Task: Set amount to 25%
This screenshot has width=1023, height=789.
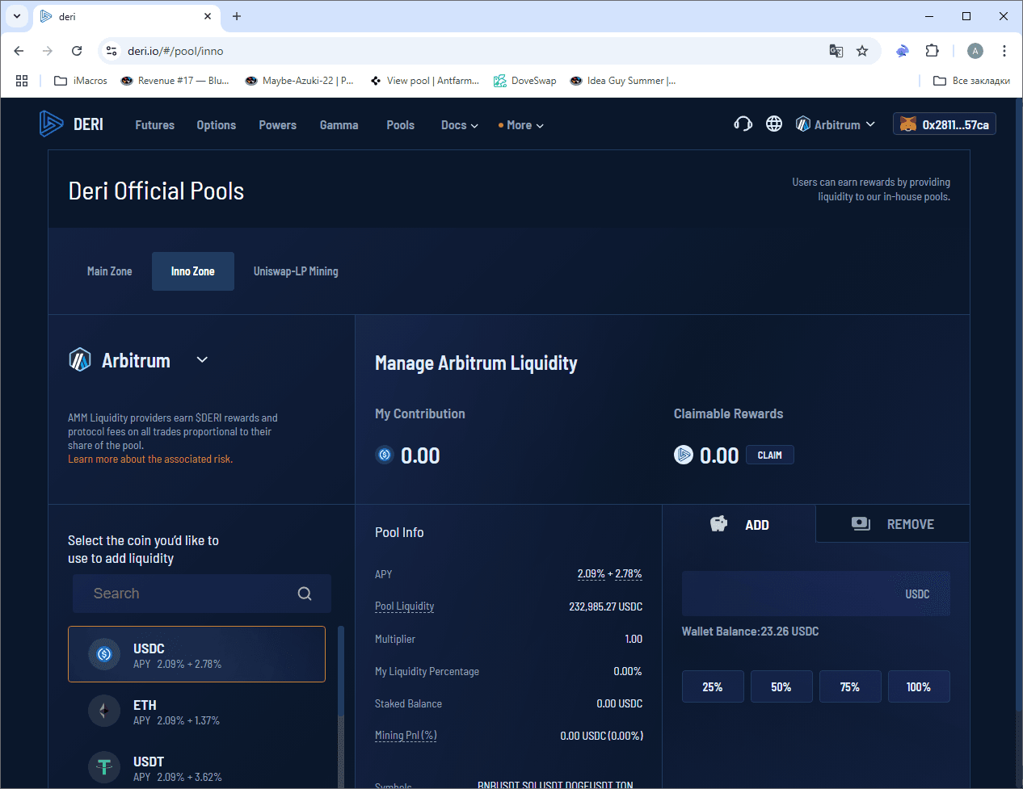Action: (713, 686)
